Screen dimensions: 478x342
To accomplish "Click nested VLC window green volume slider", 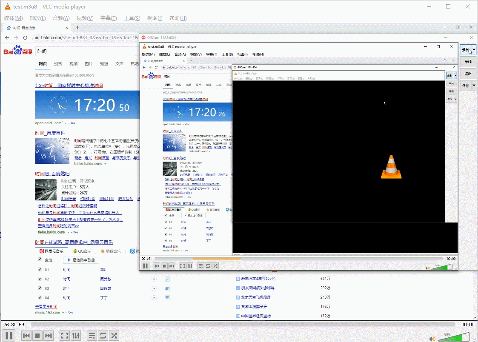I will (442, 267).
